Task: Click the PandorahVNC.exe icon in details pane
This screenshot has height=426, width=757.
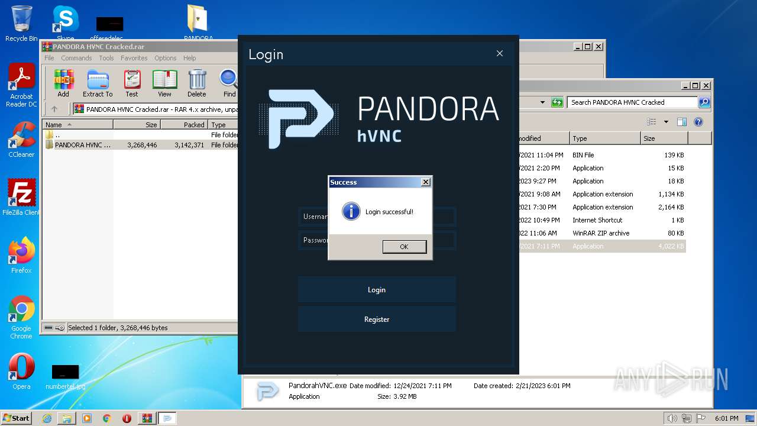Action: click(267, 391)
